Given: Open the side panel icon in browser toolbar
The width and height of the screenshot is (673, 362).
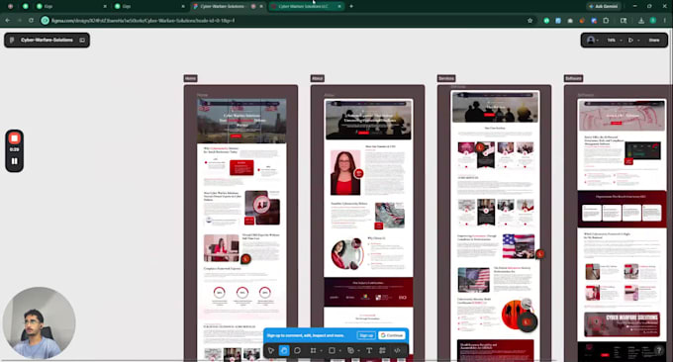Looking at the screenshot, I should [624, 20].
